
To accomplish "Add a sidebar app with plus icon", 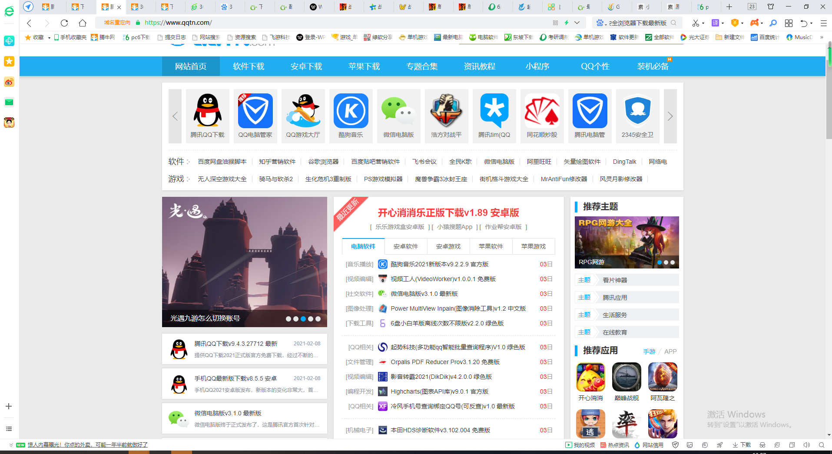I will (9, 406).
